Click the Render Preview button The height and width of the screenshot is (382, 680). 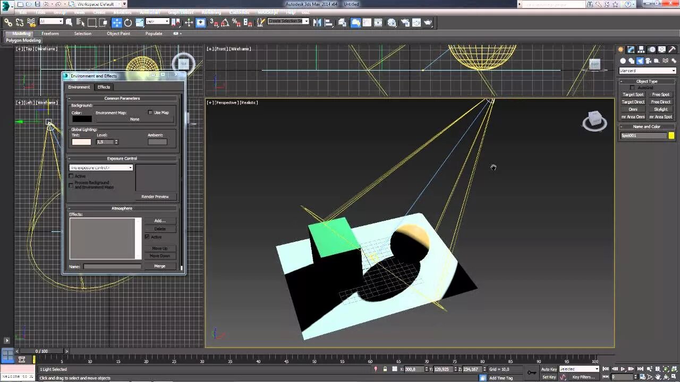[155, 197]
